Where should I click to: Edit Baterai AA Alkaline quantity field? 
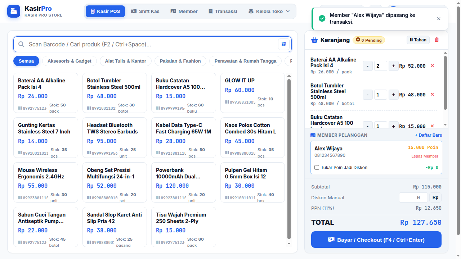click(381, 66)
